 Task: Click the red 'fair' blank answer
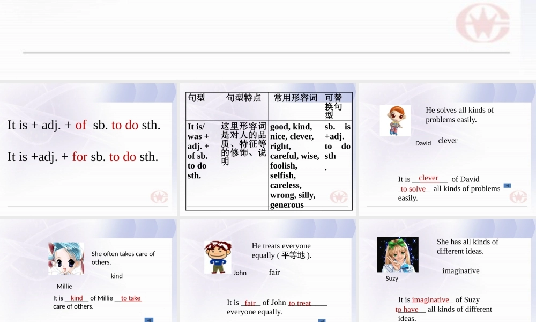(x=250, y=303)
